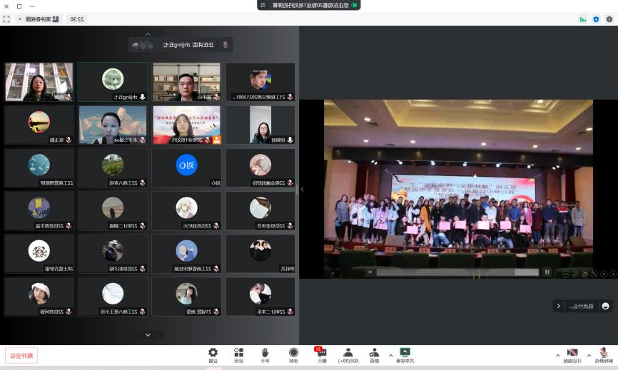The image size is (618, 370).
Task: Select the blue 刘心 avatar tile
Action: click(186, 168)
